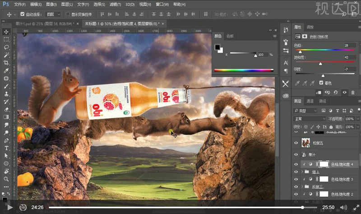Open the blend mode dropdown

tap(309, 119)
